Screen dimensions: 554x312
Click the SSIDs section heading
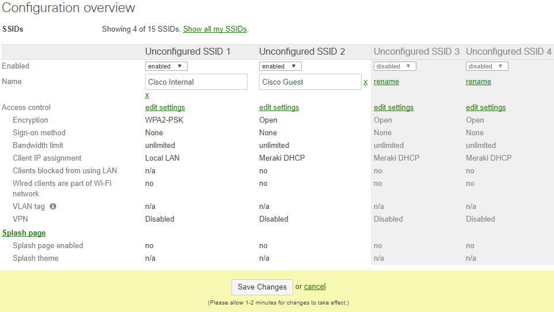[13, 29]
